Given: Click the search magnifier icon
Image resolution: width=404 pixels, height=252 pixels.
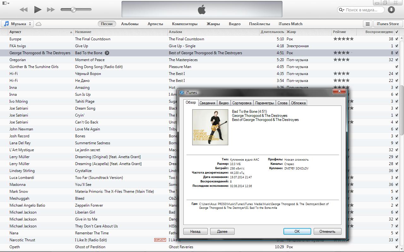Looking at the screenshot, I should click(x=342, y=10).
